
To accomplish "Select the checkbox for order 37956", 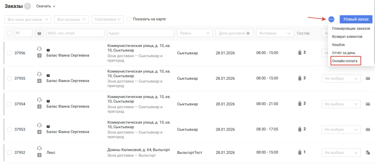I will [x=9, y=53].
